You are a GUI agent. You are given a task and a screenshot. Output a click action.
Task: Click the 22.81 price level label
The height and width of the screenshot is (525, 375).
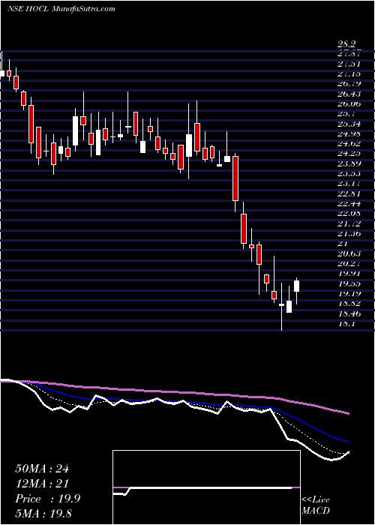pos(349,193)
